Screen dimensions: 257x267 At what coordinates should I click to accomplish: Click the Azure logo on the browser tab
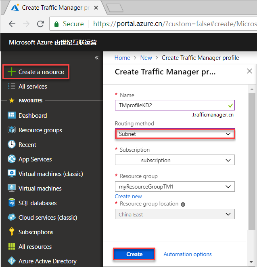15,8
